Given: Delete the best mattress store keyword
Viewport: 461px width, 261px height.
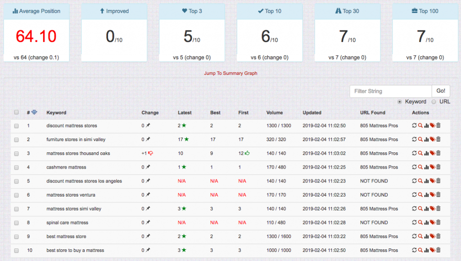Looking at the screenshot, I should tap(438, 236).
